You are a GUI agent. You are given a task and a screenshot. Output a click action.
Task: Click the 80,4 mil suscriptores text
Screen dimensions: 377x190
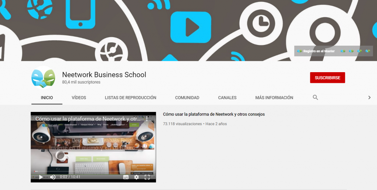pos(81,82)
